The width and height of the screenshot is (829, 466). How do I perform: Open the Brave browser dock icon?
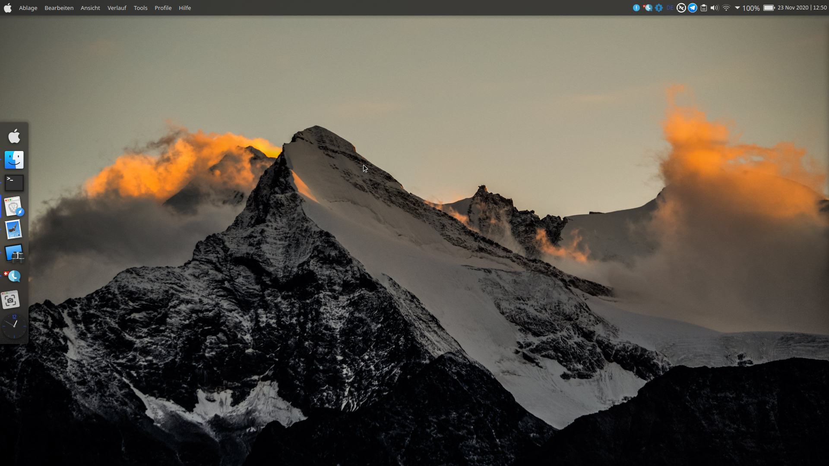pos(14,207)
